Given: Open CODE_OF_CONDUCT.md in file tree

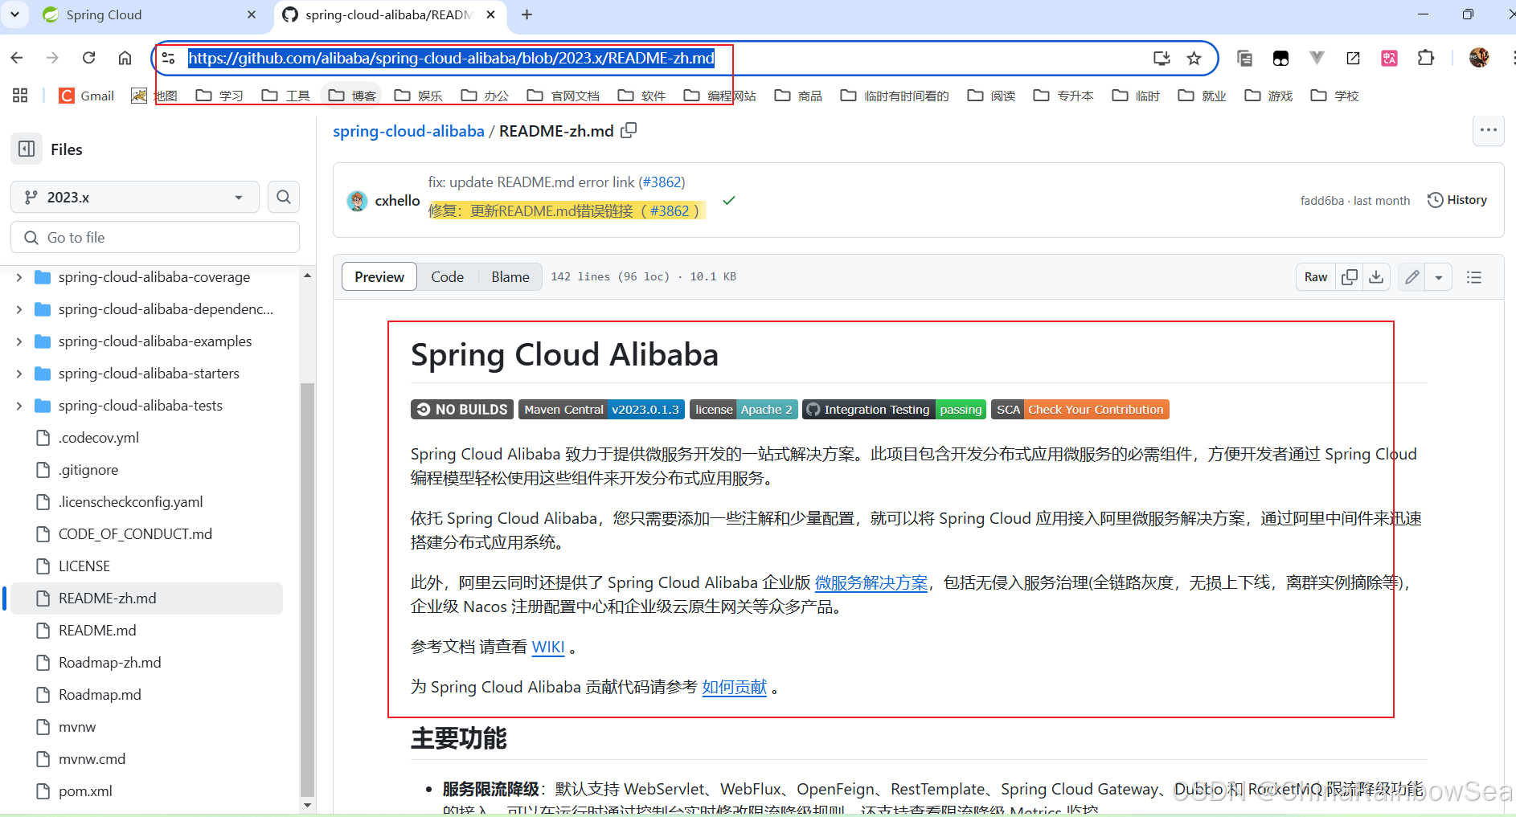Looking at the screenshot, I should pyautogui.click(x=135, y=534).
